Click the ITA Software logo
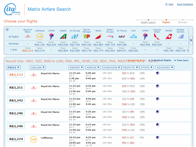The width and height of the screenshot is (196, 147). (12, 9)
